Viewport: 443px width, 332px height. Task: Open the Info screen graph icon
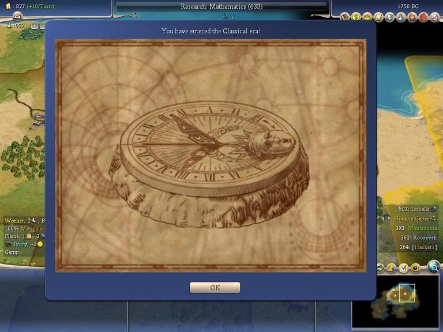click(x=434, y=17)
